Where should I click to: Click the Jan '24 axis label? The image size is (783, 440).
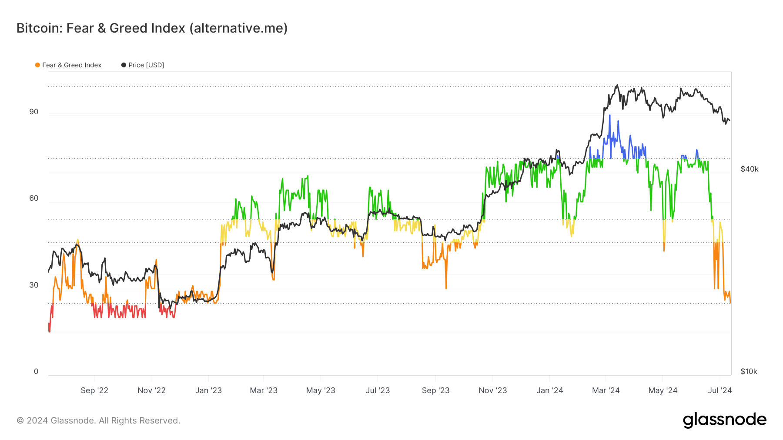[550, 390]
